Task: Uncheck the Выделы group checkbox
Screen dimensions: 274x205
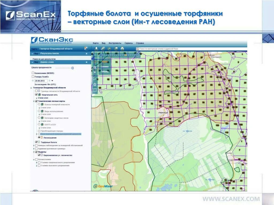Action: (x=36, y=152)
